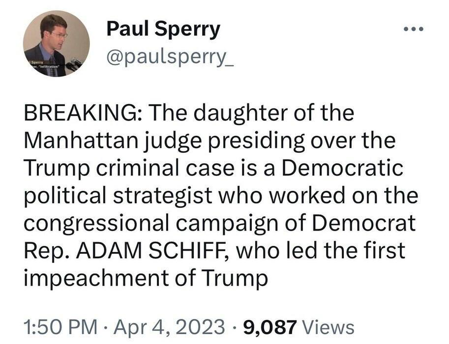The width and height of the screenshot is (449, 344).
Task: Click the word 'Democratic' in the tweet
Action: (x=343, y=168)
